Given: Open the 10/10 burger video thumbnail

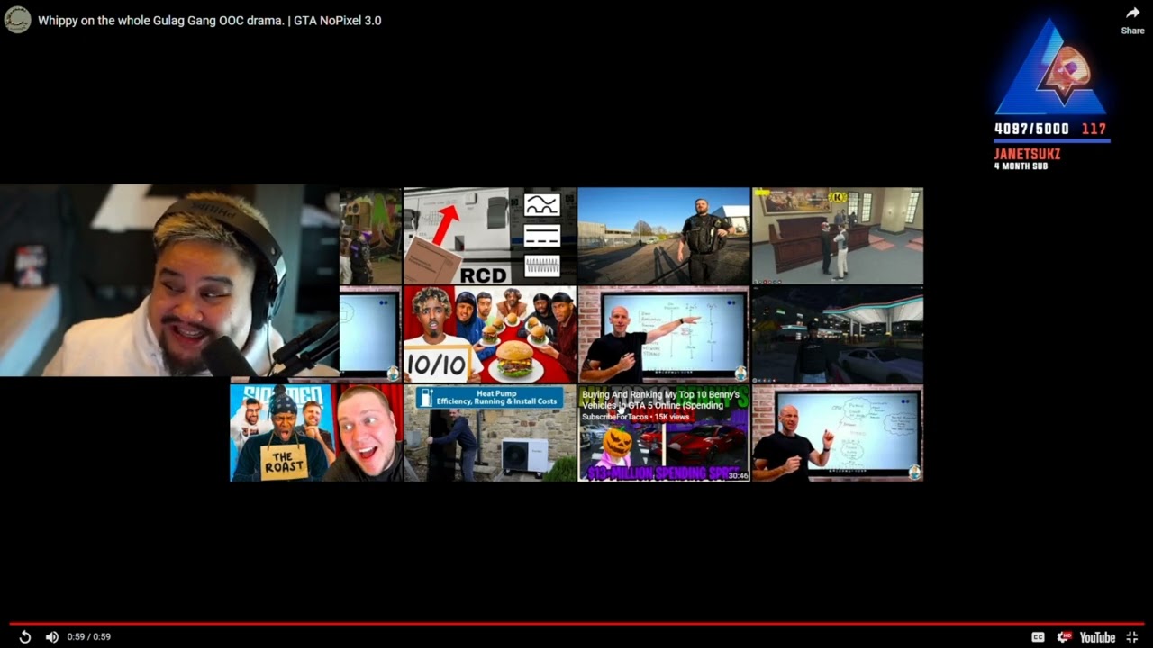Looking at the screenshot, I should pyautogui.click(x=490, y=335).
